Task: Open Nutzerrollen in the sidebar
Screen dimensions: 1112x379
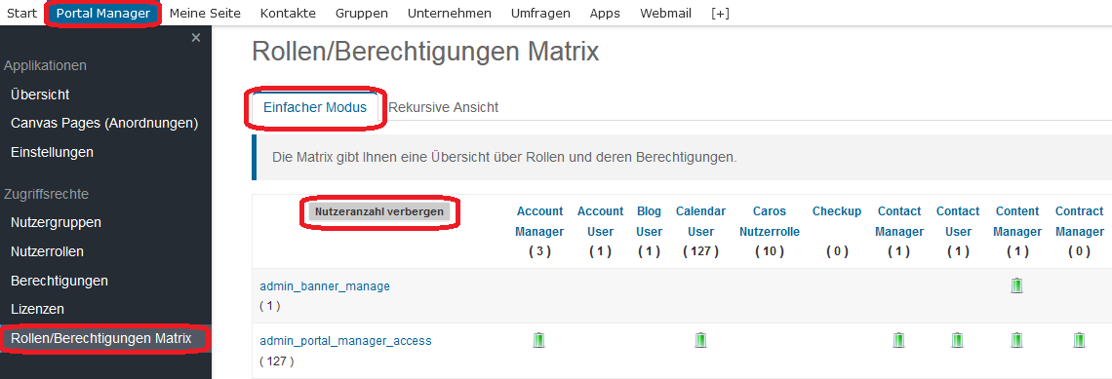Action: (48, 251)
